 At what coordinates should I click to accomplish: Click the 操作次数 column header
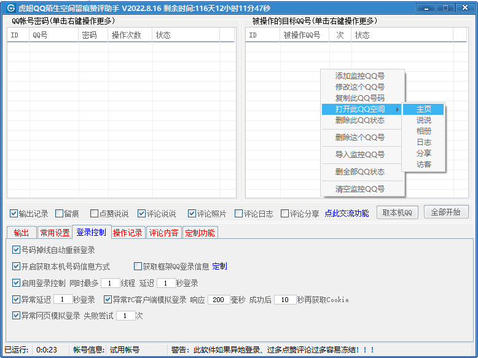130,35
